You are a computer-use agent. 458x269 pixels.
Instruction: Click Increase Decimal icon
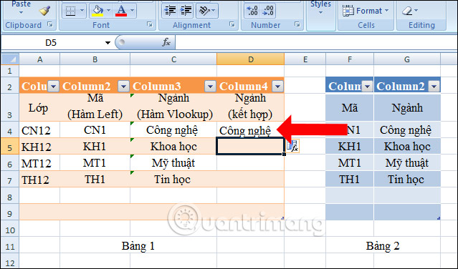pos(252,11)
